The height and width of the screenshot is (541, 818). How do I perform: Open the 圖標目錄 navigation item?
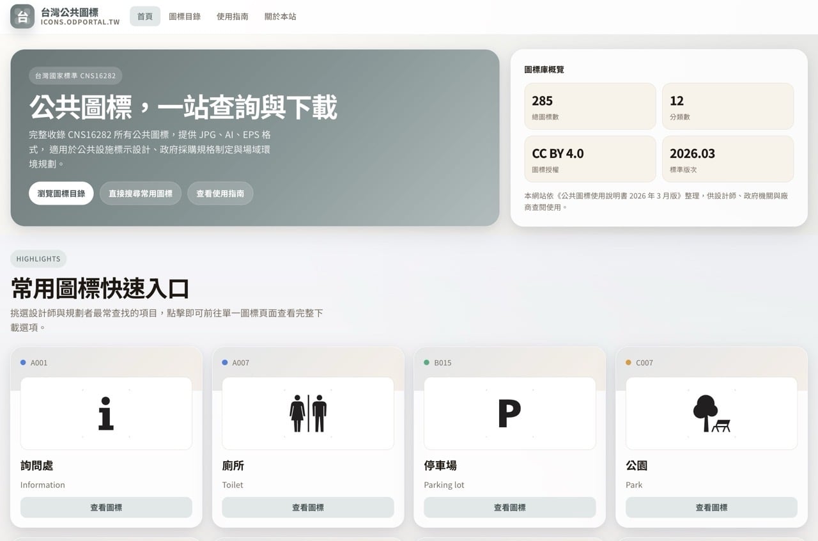tap(185, 17)
